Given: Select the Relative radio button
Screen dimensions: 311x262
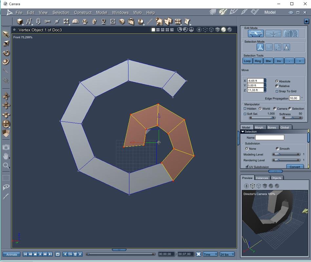Looking at the screenshot, I should pyautogui.click(x=277, y=86).
